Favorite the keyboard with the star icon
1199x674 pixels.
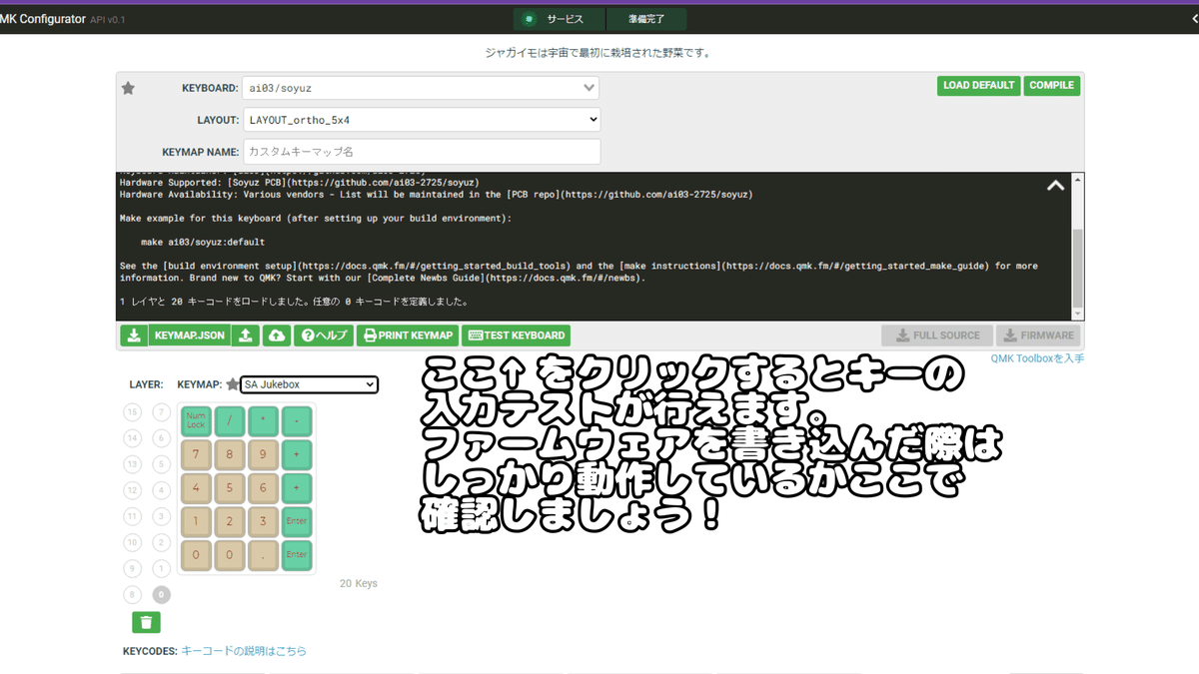pos(128,88)
